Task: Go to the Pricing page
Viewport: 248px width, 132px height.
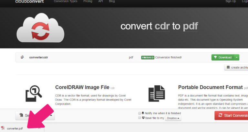Action: tap(88, 1)
